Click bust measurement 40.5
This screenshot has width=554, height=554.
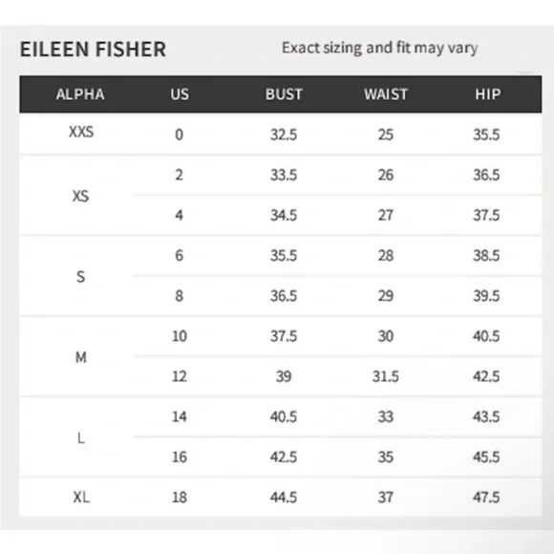(284, 416)
